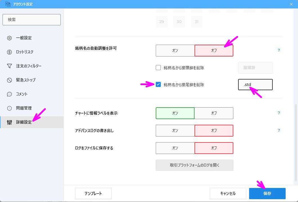Turn off チャートに情報ラベルを表示

(214, 113)
